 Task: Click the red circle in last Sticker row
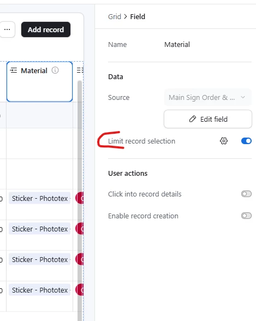pyautogui.click(x=80, y=290)
